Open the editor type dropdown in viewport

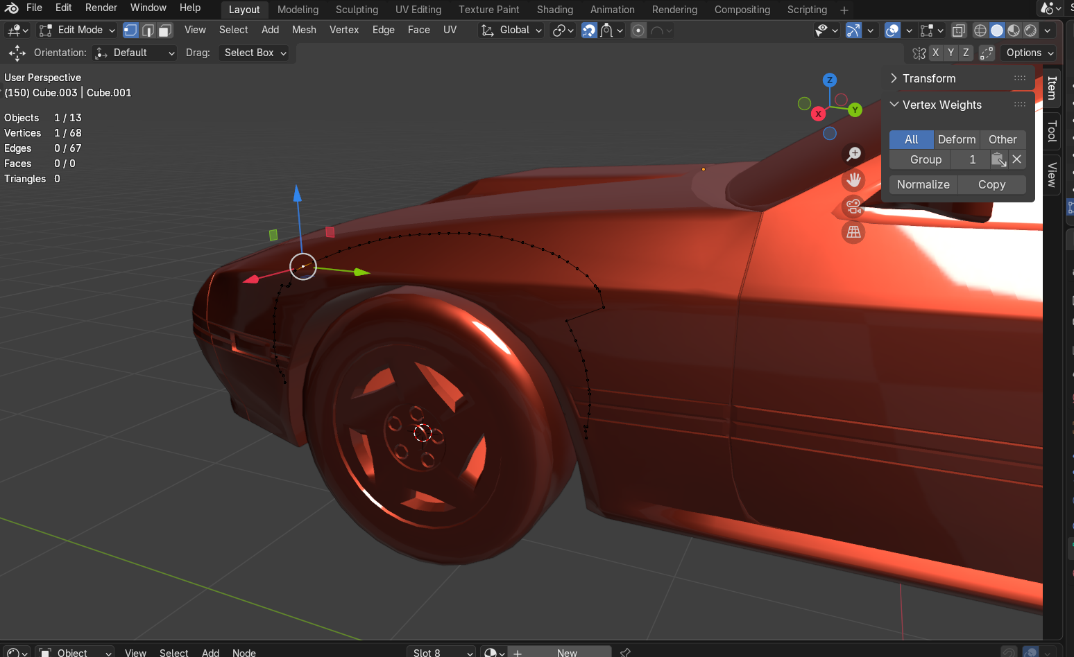[17, 30]
